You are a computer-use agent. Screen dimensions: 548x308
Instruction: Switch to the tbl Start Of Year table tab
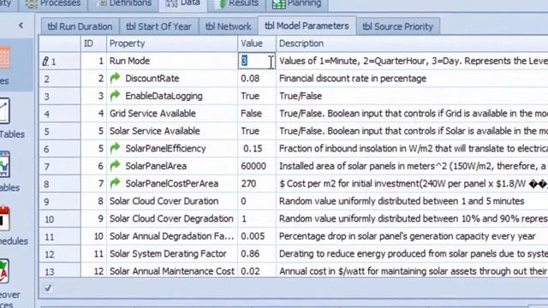pyautogui.click(x=158, y=27)
